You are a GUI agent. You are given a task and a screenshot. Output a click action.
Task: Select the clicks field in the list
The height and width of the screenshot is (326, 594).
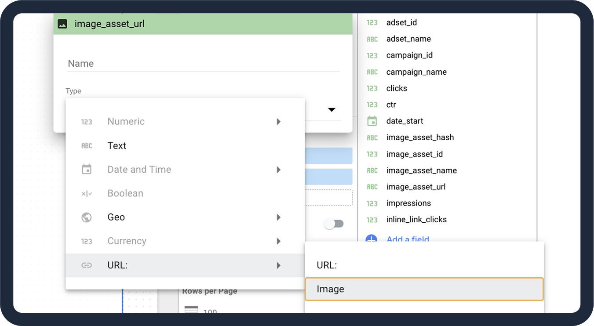(396, 88)
